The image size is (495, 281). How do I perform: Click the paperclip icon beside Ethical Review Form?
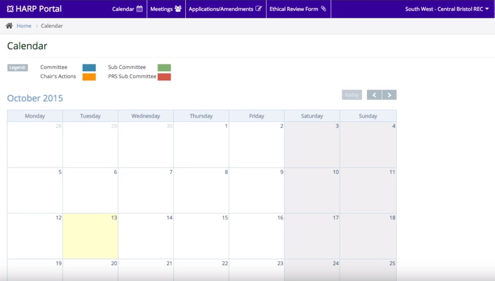pos(323,9)
